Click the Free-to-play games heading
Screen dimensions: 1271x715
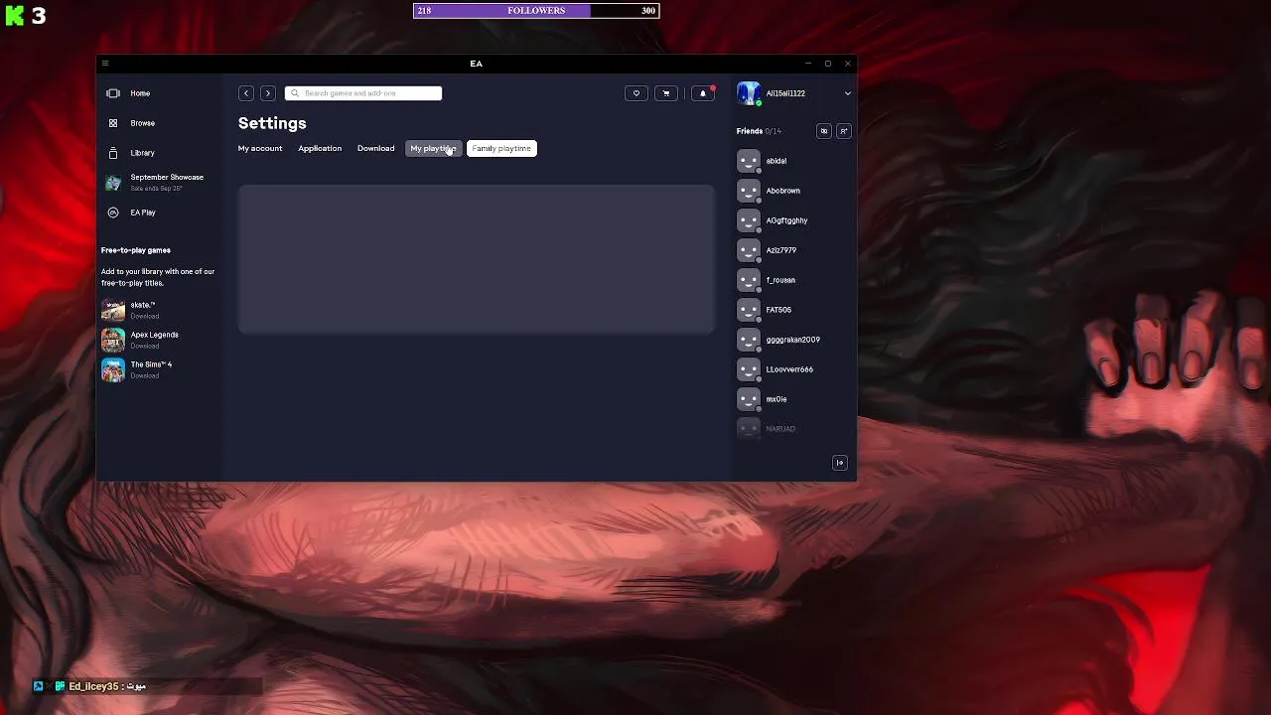136,250
